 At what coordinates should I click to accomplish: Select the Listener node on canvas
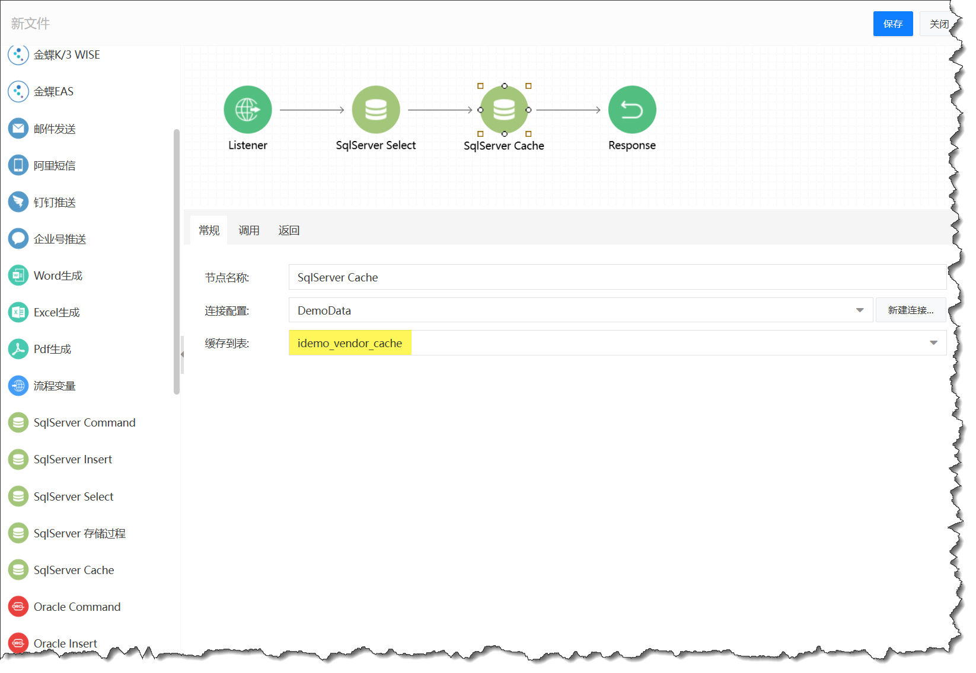[247, 110]
